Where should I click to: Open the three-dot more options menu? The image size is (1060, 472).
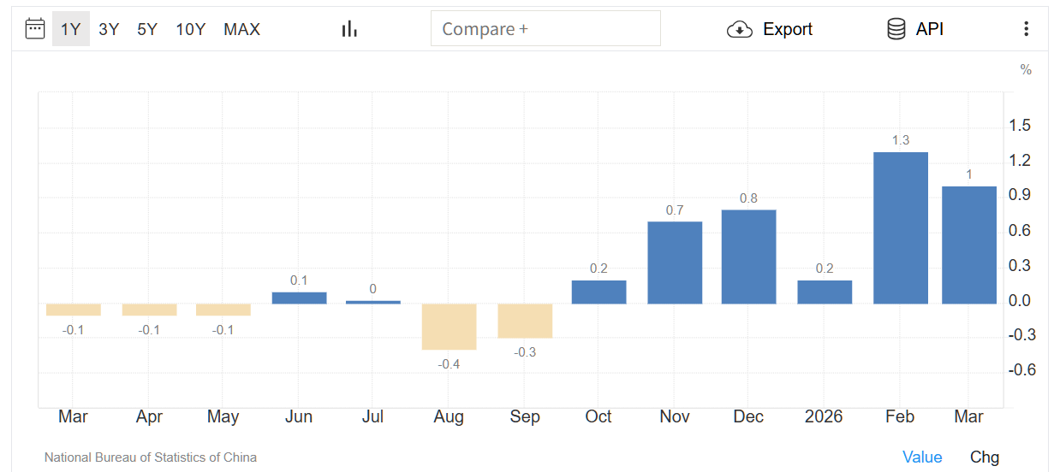click(1026, 29)
